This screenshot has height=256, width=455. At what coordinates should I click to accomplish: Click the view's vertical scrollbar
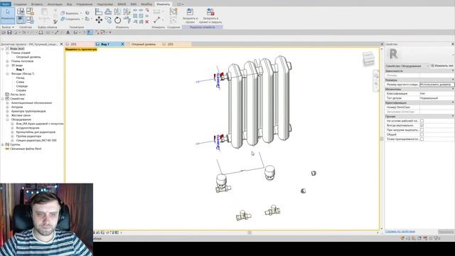tap(382, 139)
